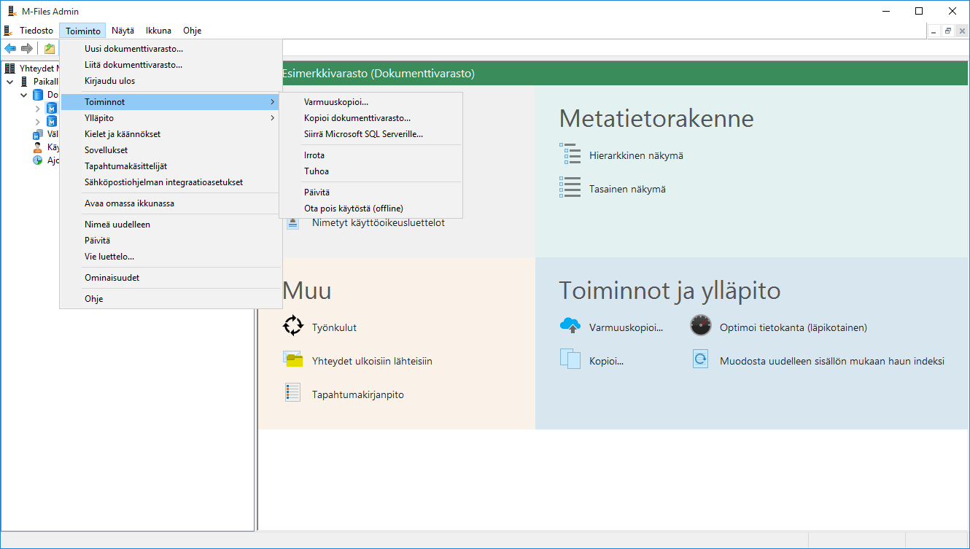The image size is (970, 549).
Task: Click the blue back arrow toolbar icon
Action: click(x=10, y=49)
